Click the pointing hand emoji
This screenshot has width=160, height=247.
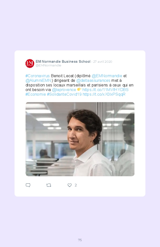click(x=79, y=89)
